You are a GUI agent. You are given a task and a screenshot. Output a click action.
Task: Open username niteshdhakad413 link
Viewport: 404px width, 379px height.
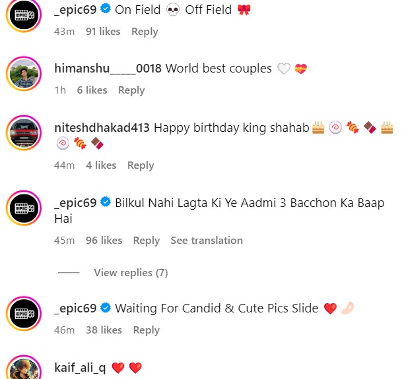click(x=102, y=128)
